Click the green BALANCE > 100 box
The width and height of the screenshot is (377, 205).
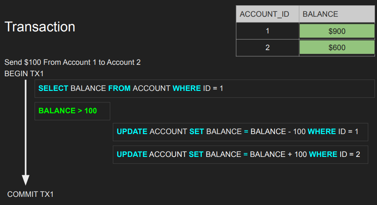(72, 111)
